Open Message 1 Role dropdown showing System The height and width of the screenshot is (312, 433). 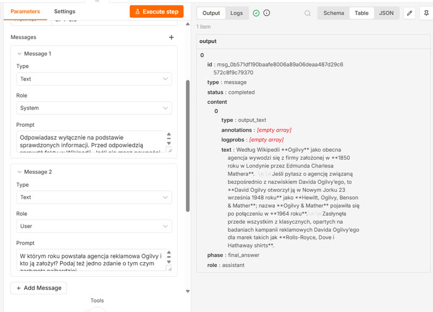click(x=94, y=108)
